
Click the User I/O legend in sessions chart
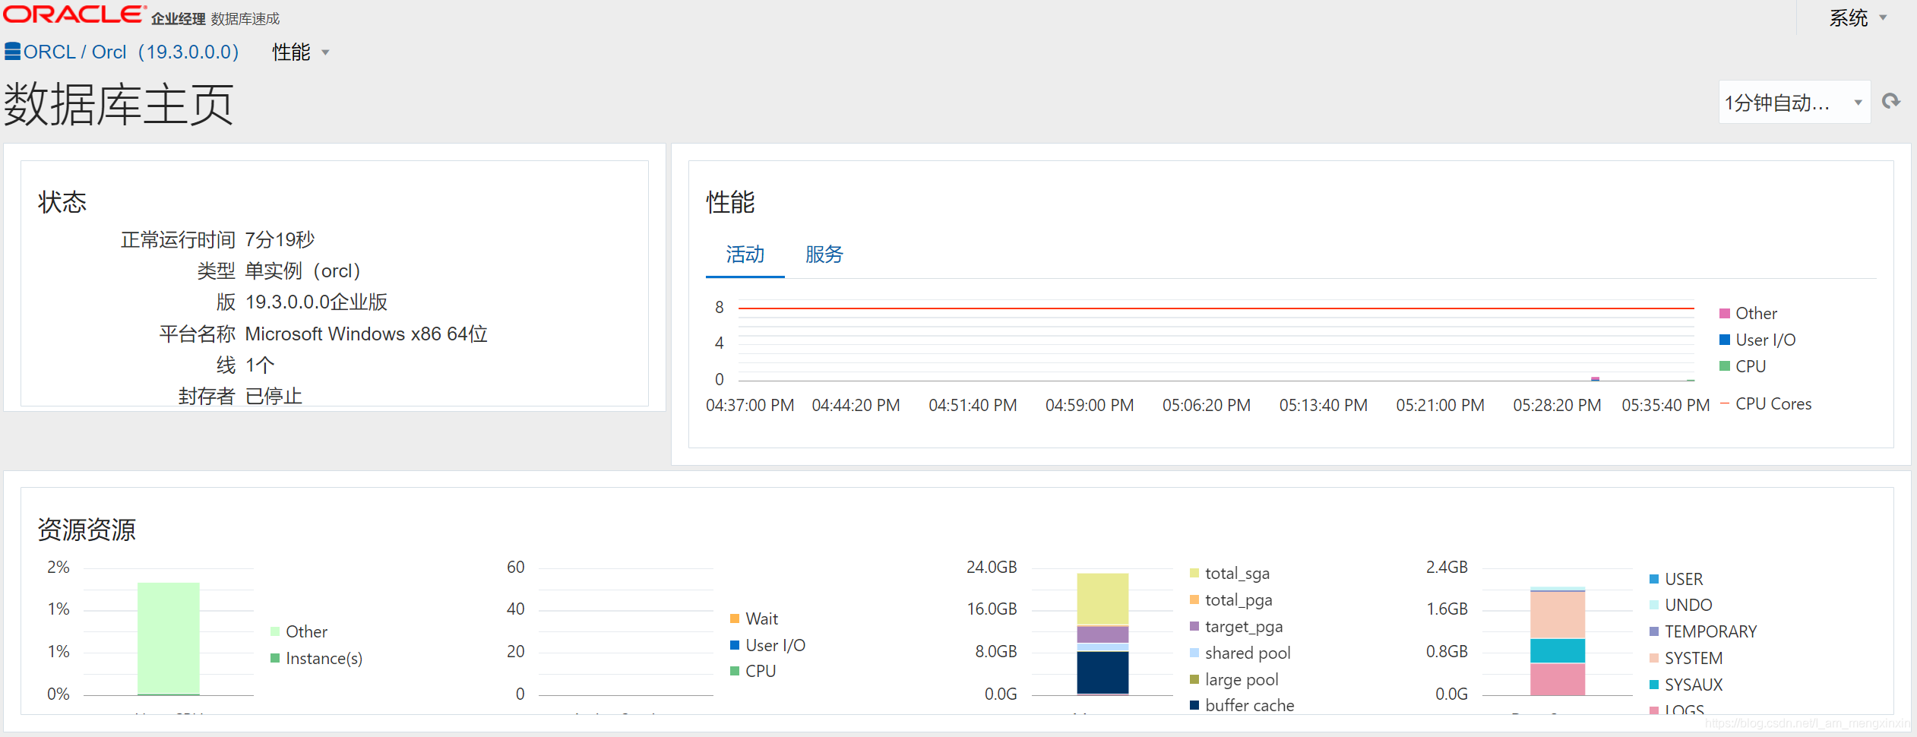[768, 645]
